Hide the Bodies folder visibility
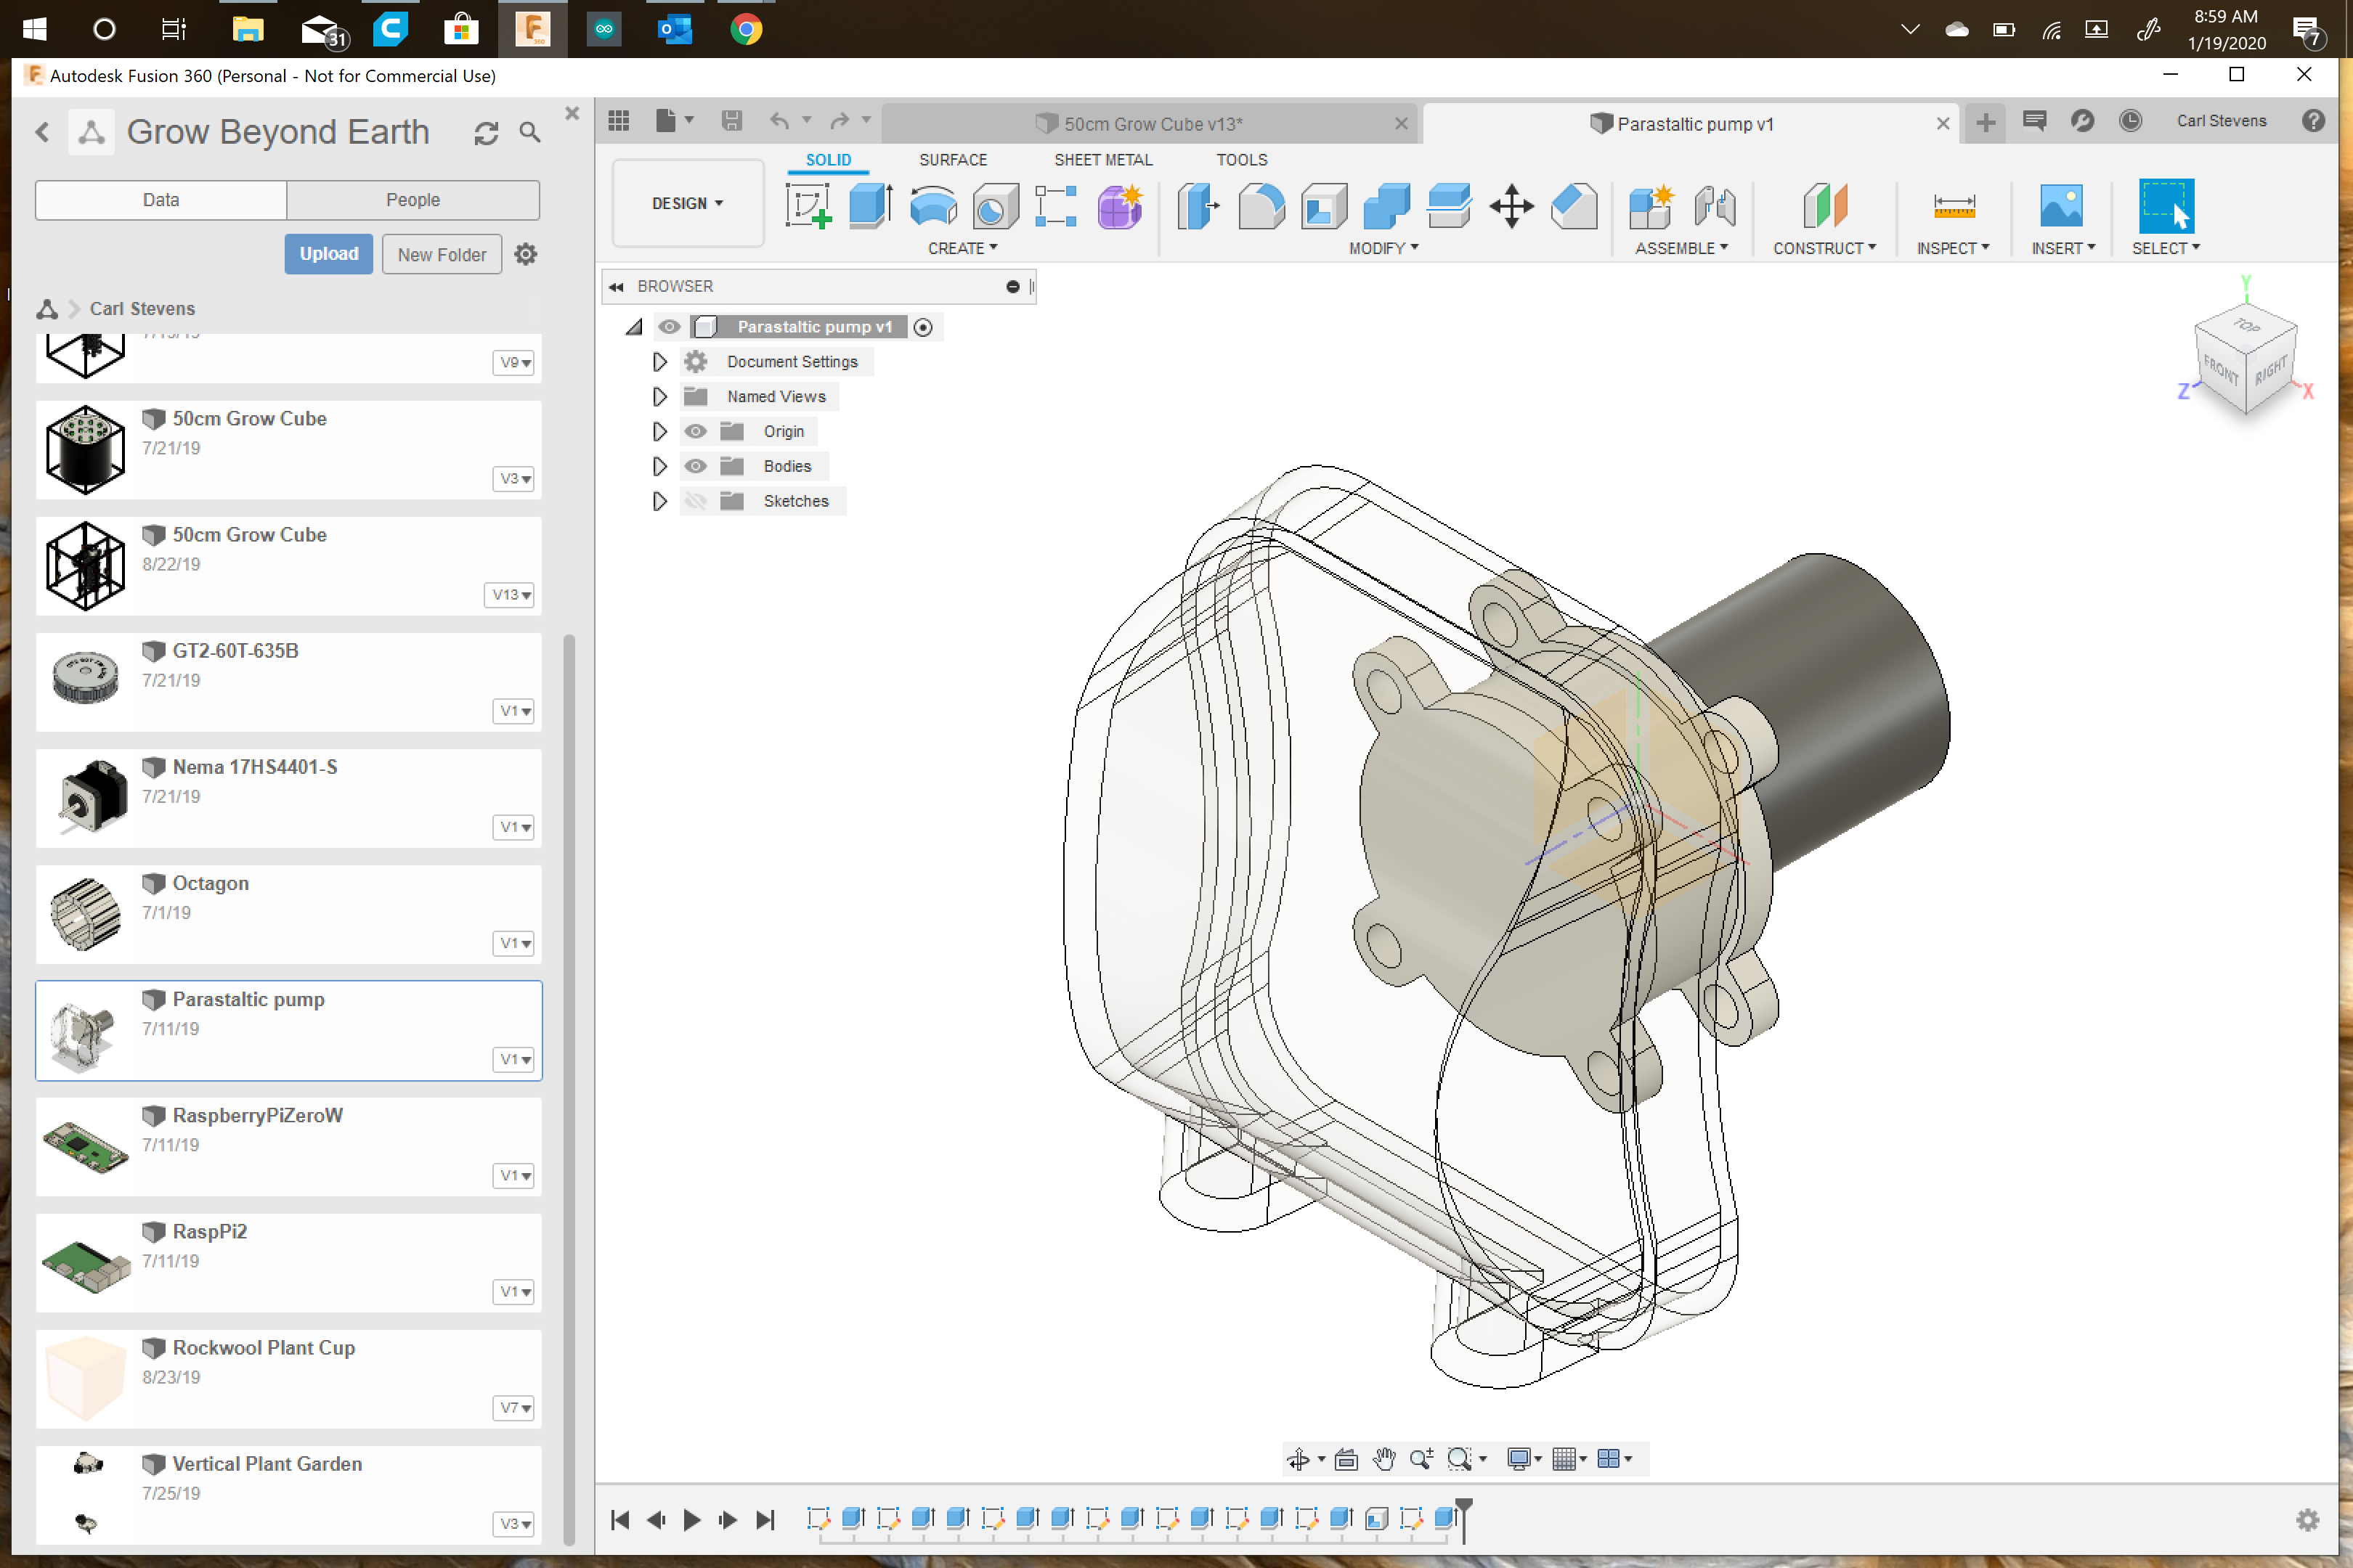The height and width of the screenshot is (1568, 2353). [695, 466]
